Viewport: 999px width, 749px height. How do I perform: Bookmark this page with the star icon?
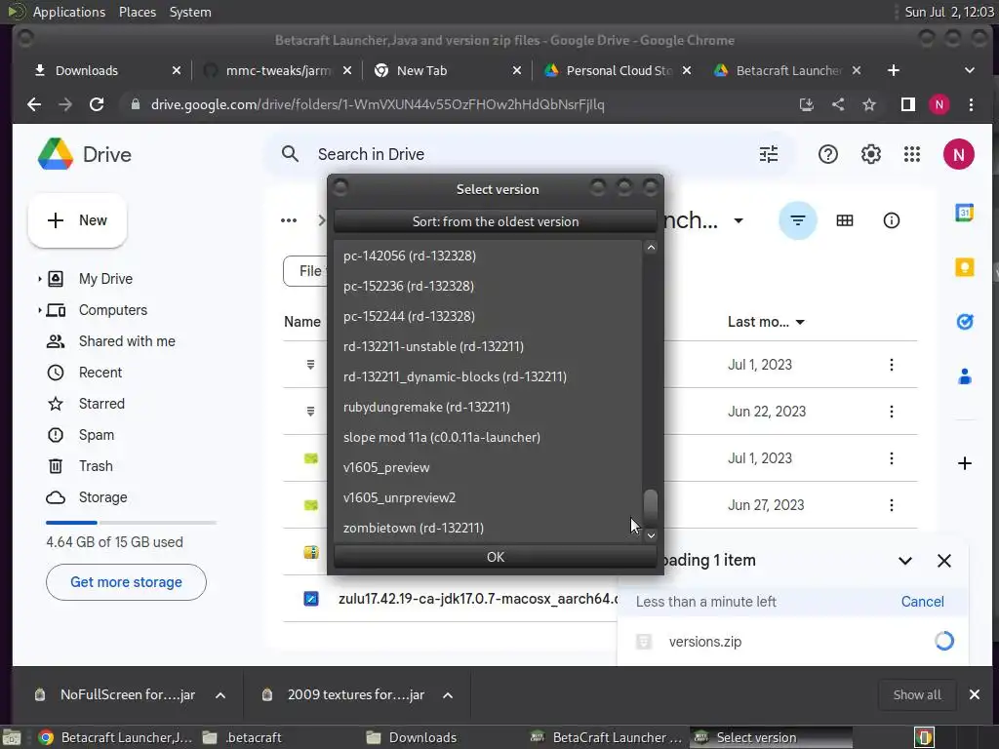869,104
